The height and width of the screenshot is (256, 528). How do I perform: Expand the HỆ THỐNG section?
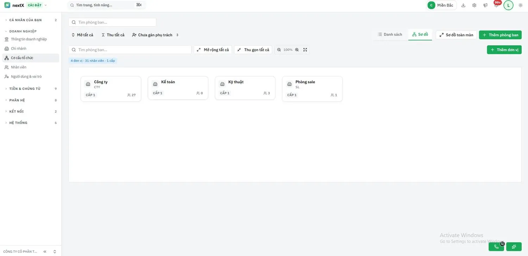click(x=31, y=123)
